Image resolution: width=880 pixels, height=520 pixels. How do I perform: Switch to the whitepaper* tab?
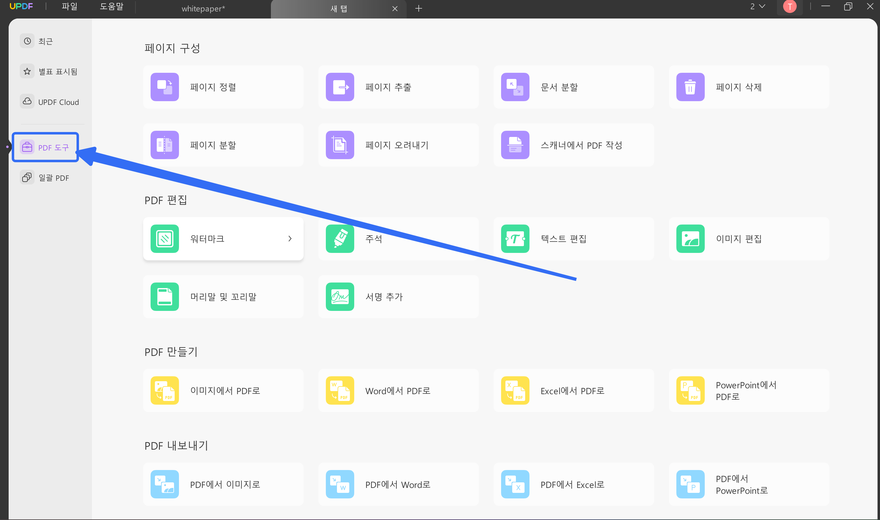pyautogui.click(x=203, y=9)
